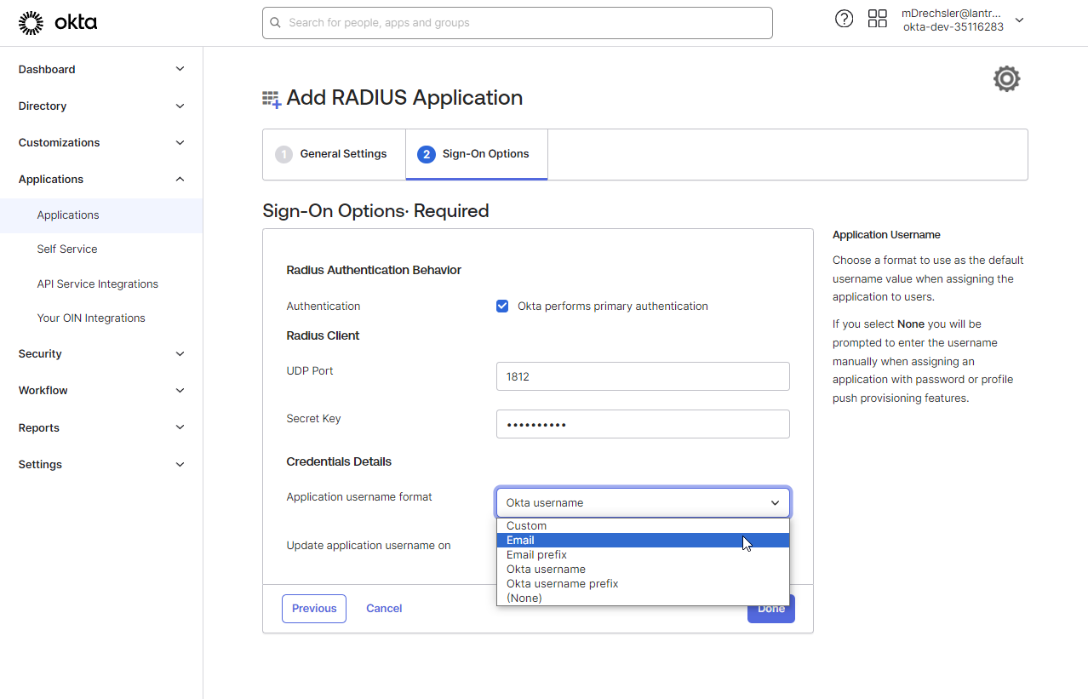Uncheck Okta performs primary authentication
The height and width of the screenshot is (699, 1088).
pos(502,307)
